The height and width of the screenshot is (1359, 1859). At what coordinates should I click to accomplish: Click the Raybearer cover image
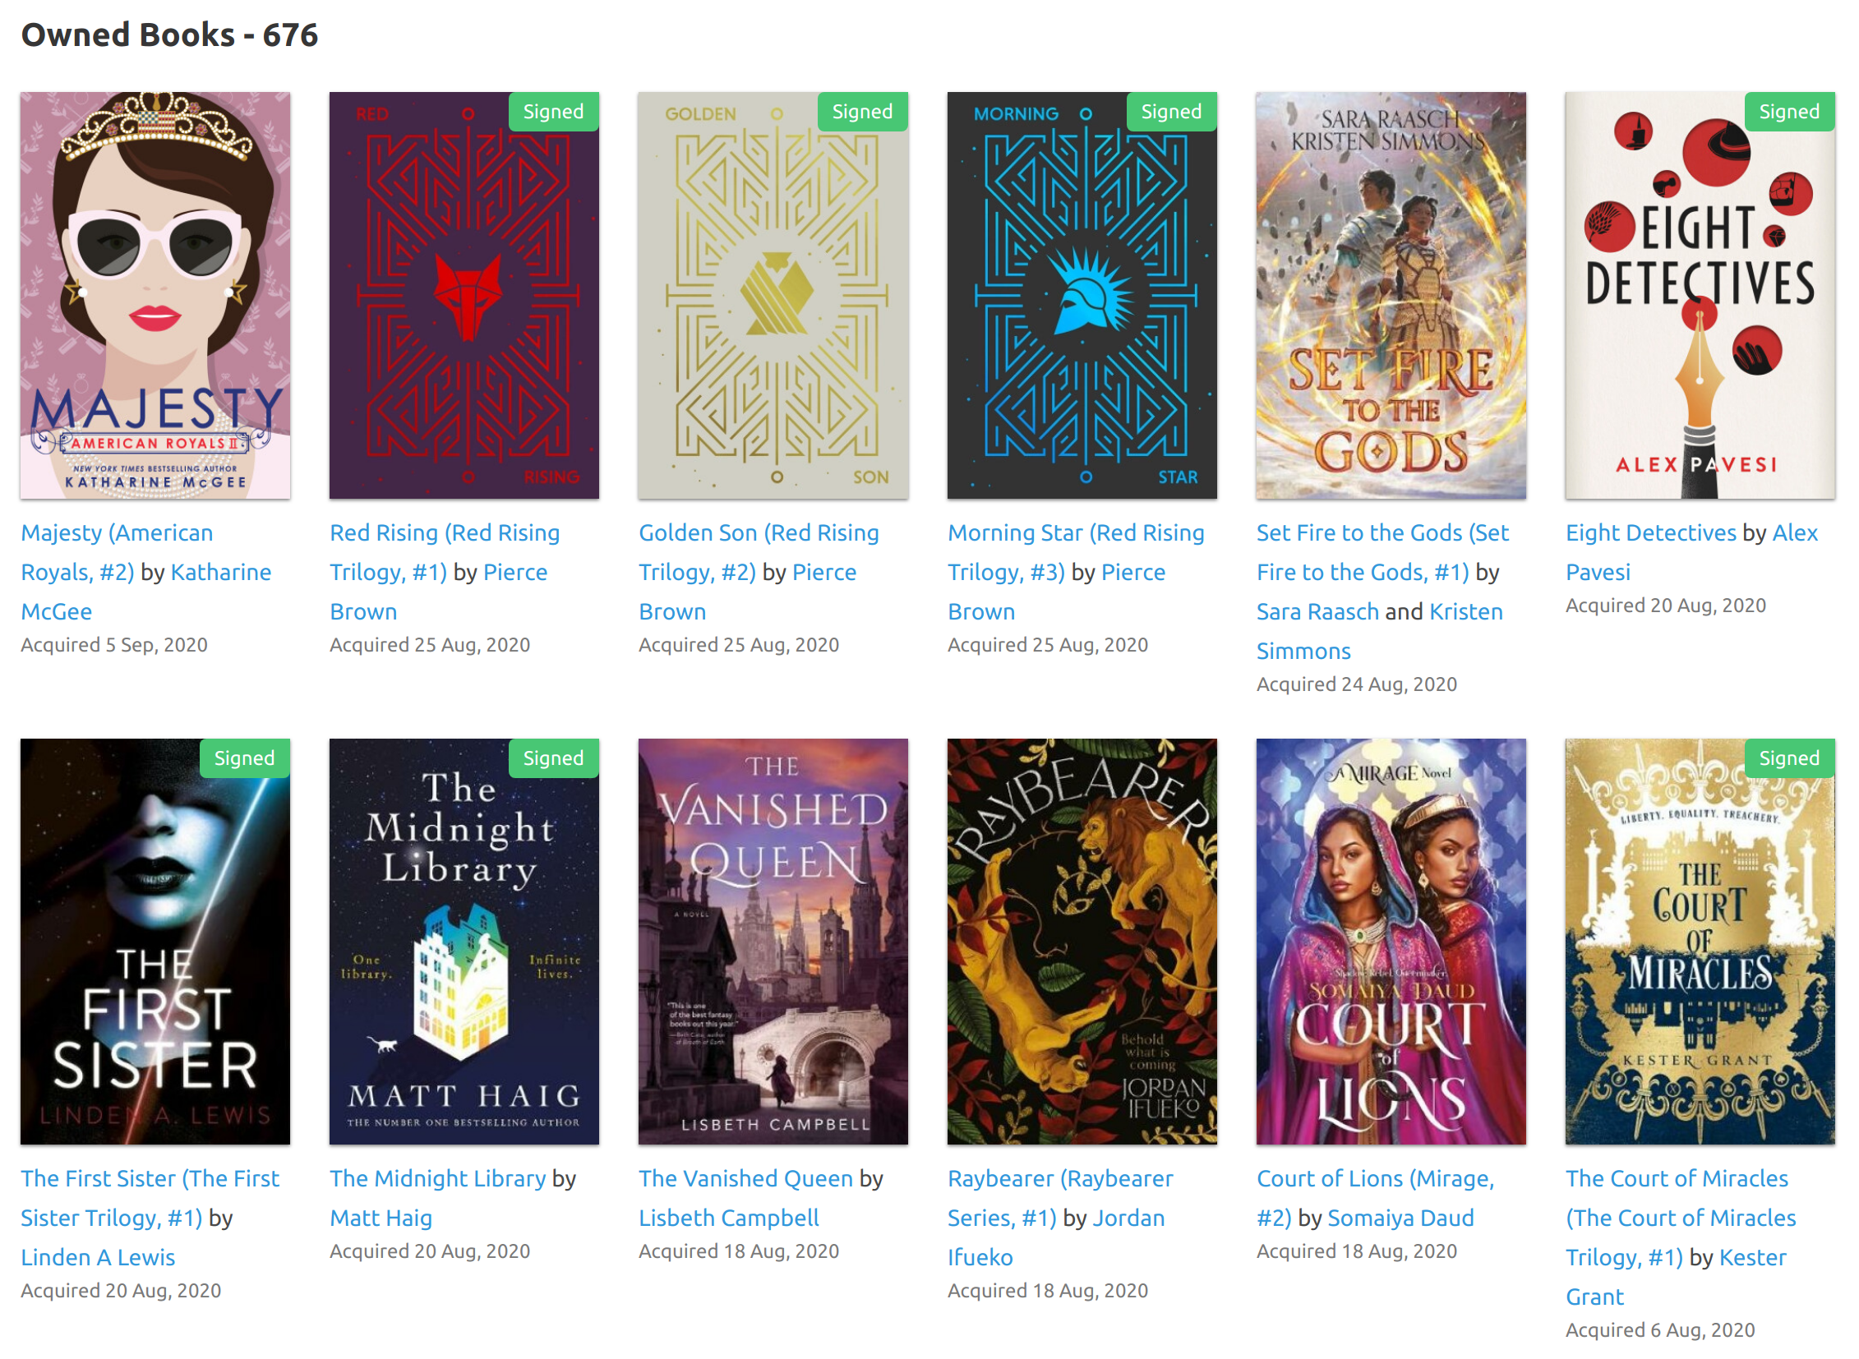click(1082, 942)
